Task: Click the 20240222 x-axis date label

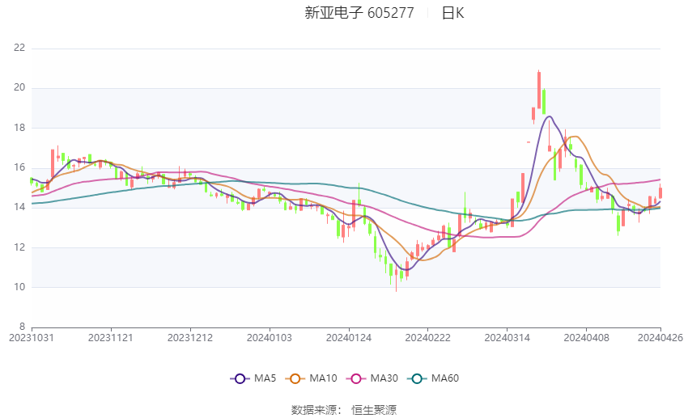Action: tap(428, 338)
